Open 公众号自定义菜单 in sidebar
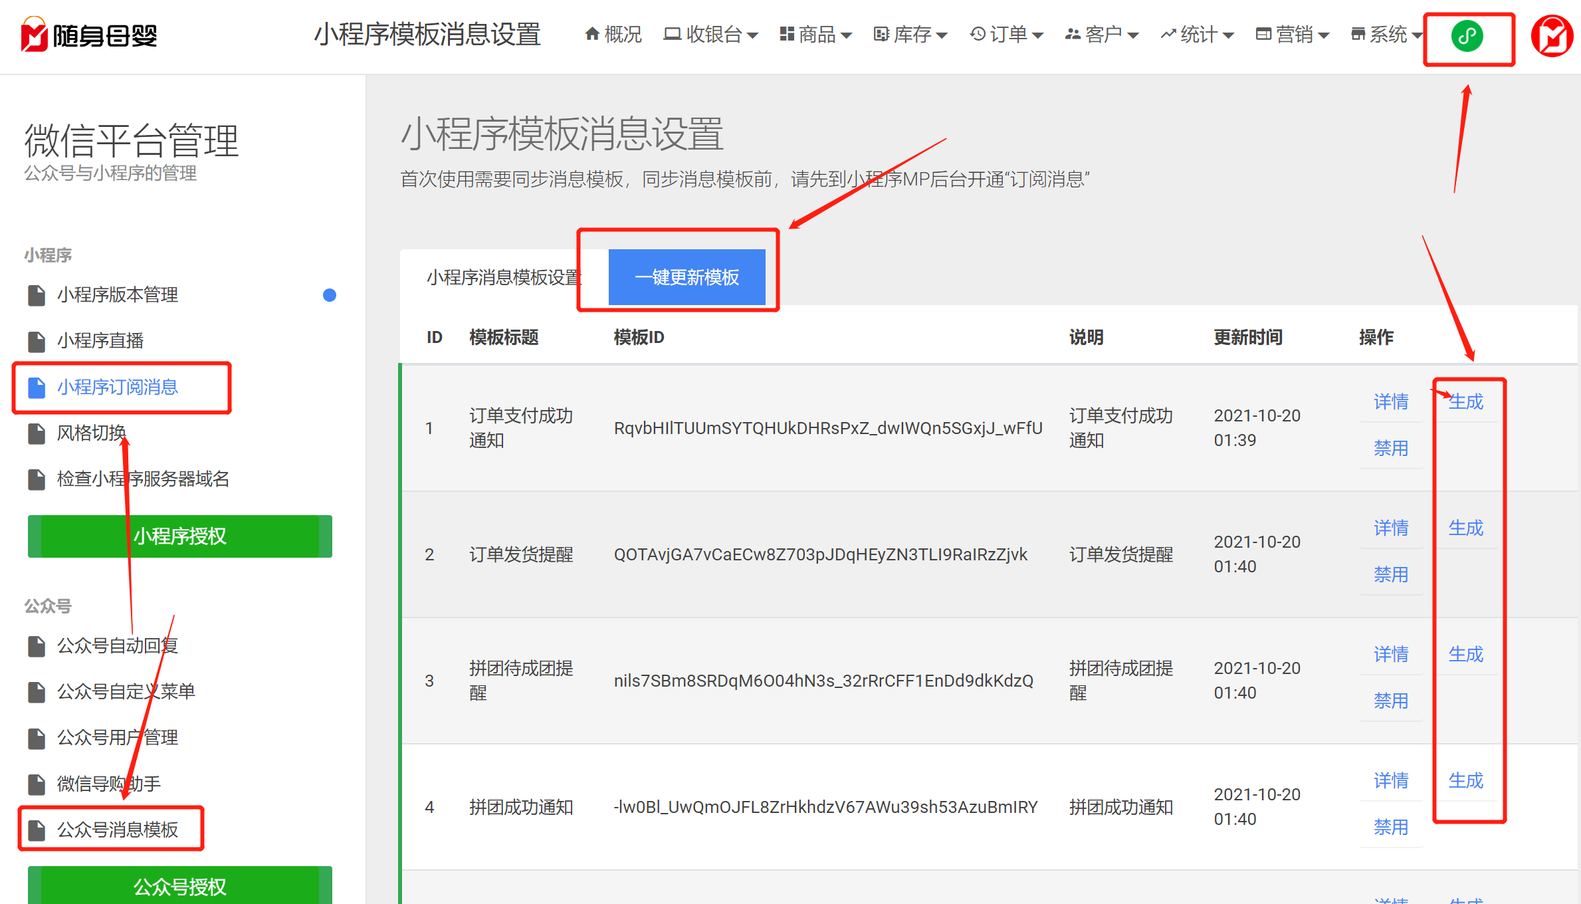The image size is (1581, 904). [x=112, y=691]
